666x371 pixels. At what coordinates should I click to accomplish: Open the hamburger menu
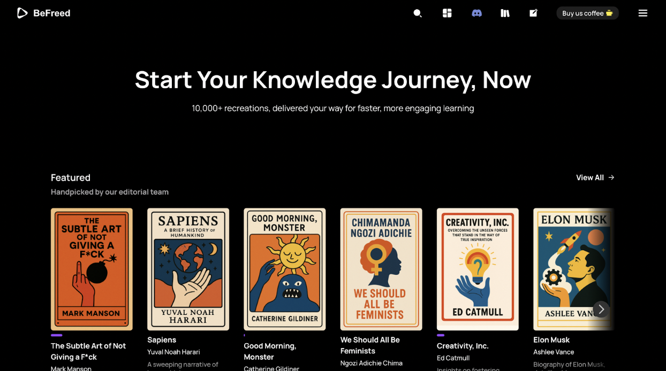(x=642, y=13)
